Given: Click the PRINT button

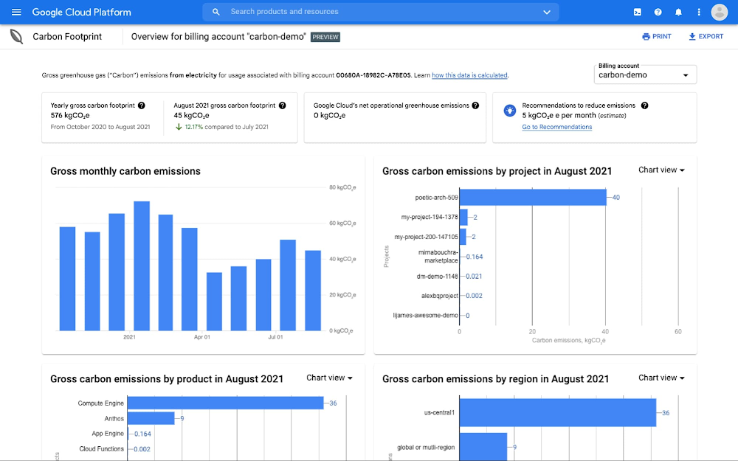Looking at the screenshot, I should (x=657, y=36).
